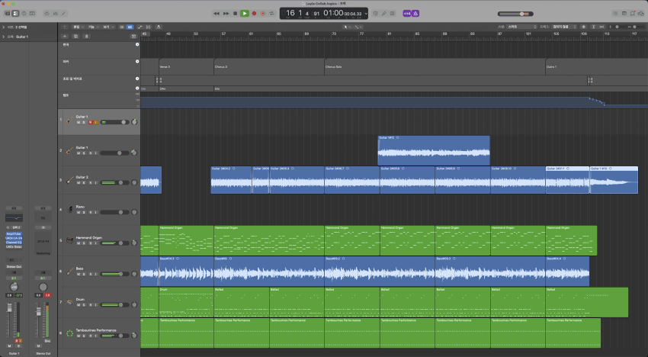Click the Piano track instrument icon
Screen dimensions: 648x357
coord(69,208)
